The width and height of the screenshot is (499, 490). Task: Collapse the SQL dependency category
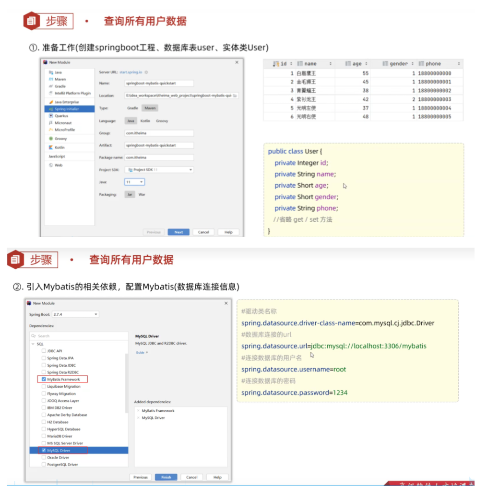pyautogui.click(x=33, y=344)
